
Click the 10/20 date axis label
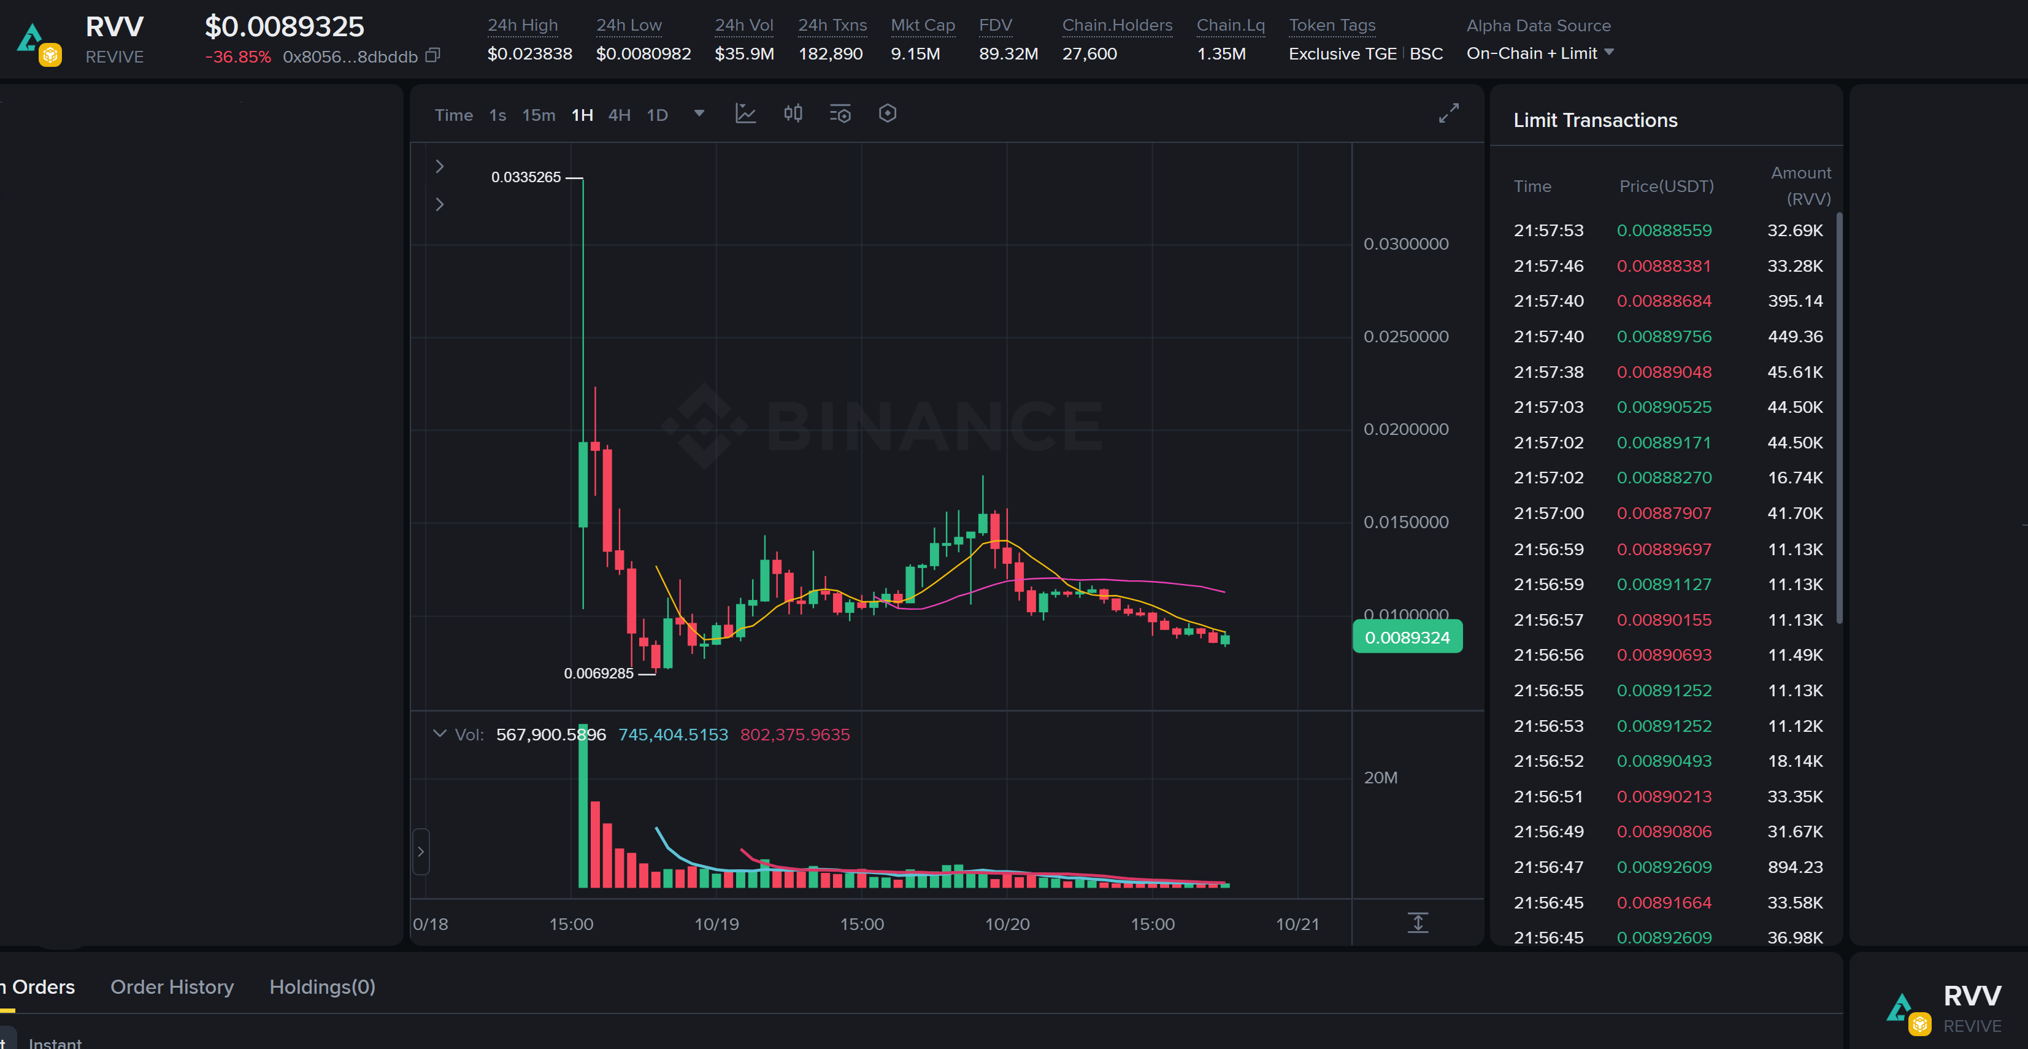click(1007, 924)
